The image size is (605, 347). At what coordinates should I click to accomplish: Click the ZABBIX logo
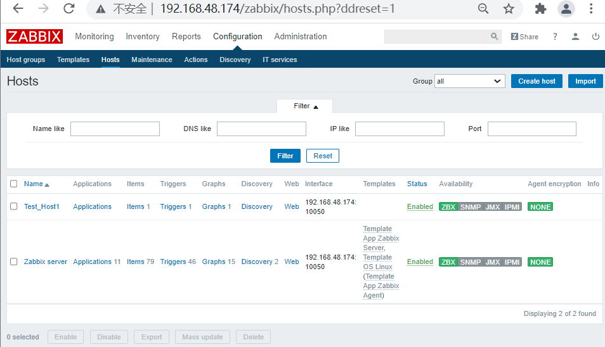pos(34,37)
